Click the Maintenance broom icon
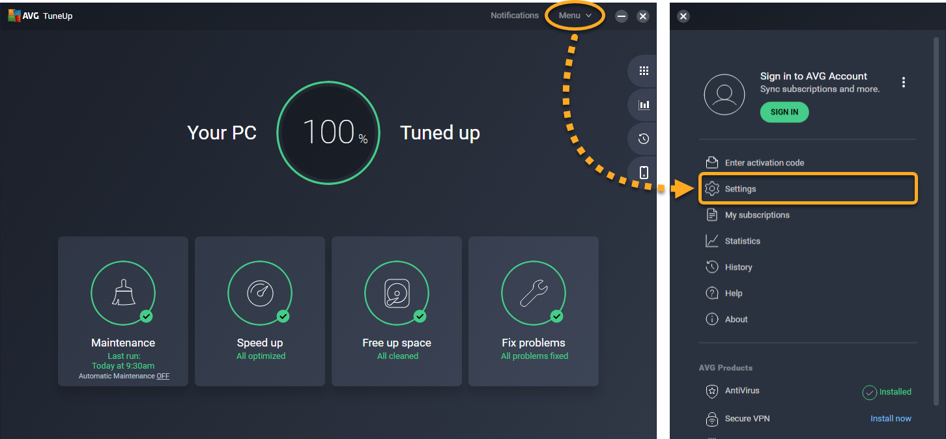Screen dimensions: 946x439 coord(123,293)
